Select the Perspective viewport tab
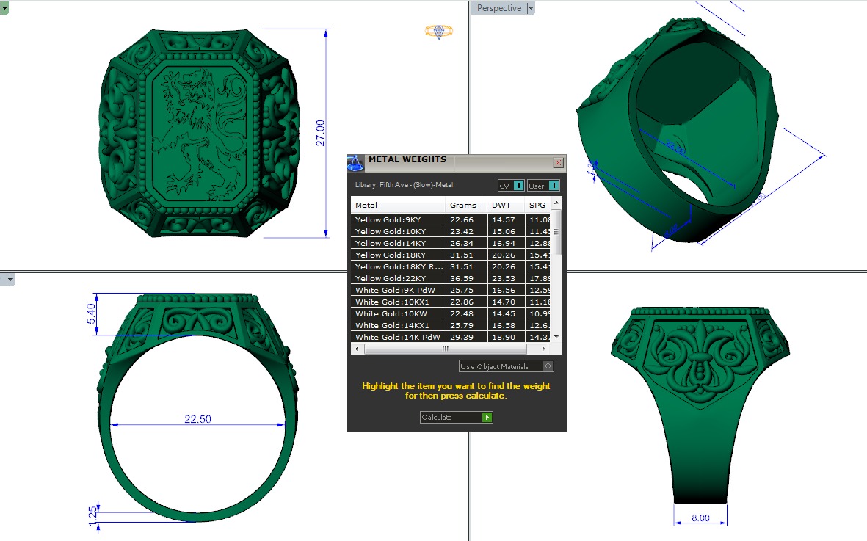The width and height of the screenshot is (867, 541). point(499,8)
